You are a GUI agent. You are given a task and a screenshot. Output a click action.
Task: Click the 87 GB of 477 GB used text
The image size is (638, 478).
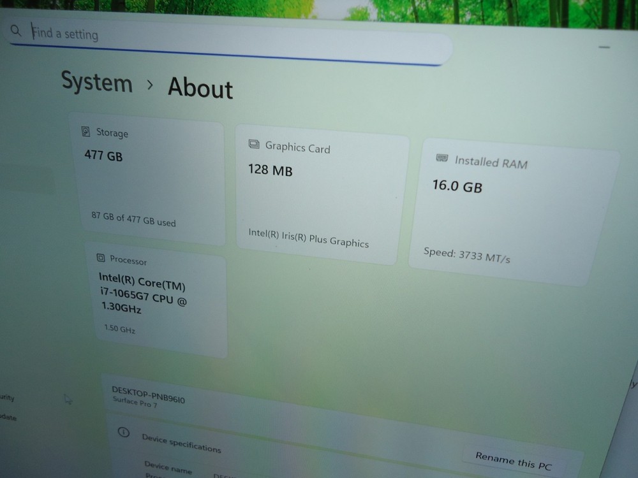point(133,219)
